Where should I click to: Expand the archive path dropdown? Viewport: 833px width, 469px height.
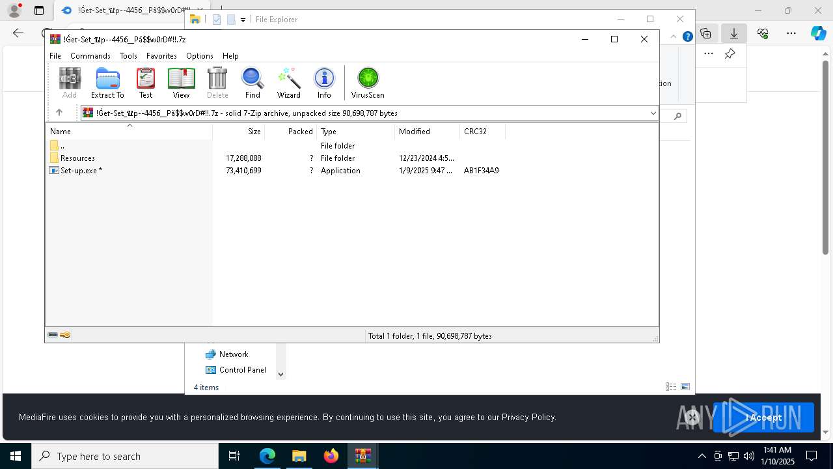(x=653, y=113)
